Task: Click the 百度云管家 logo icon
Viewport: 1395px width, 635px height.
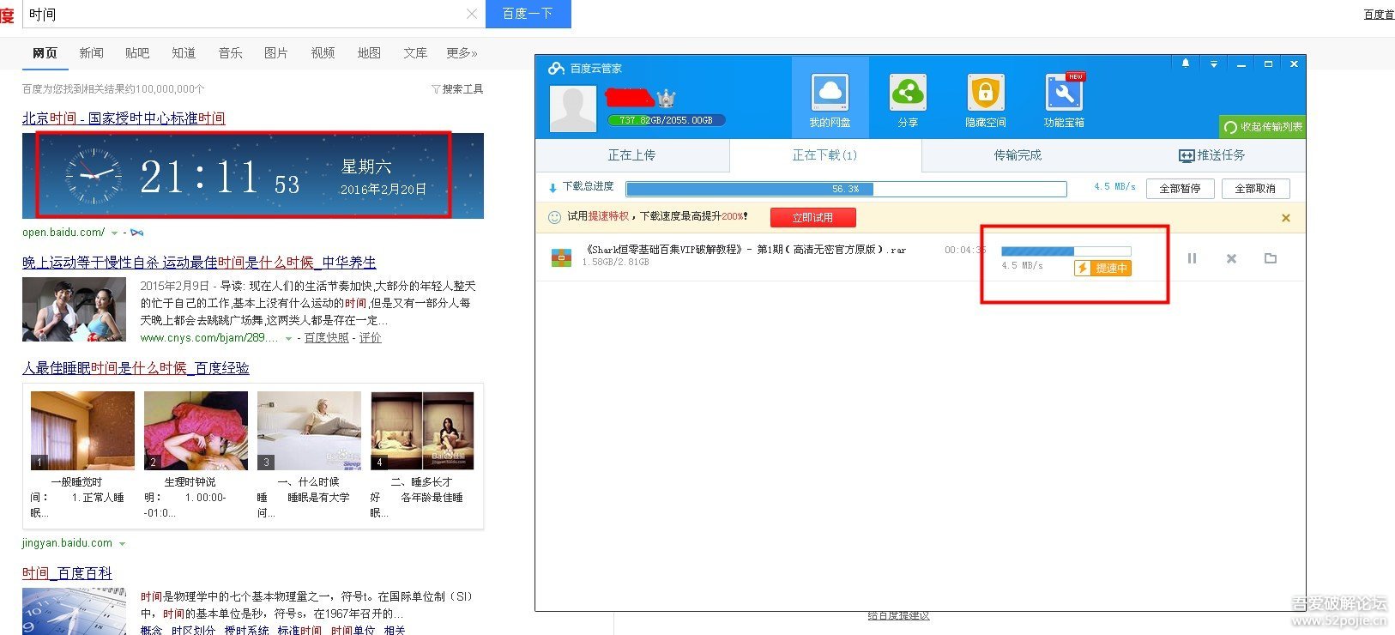Action: click(557, 68)
